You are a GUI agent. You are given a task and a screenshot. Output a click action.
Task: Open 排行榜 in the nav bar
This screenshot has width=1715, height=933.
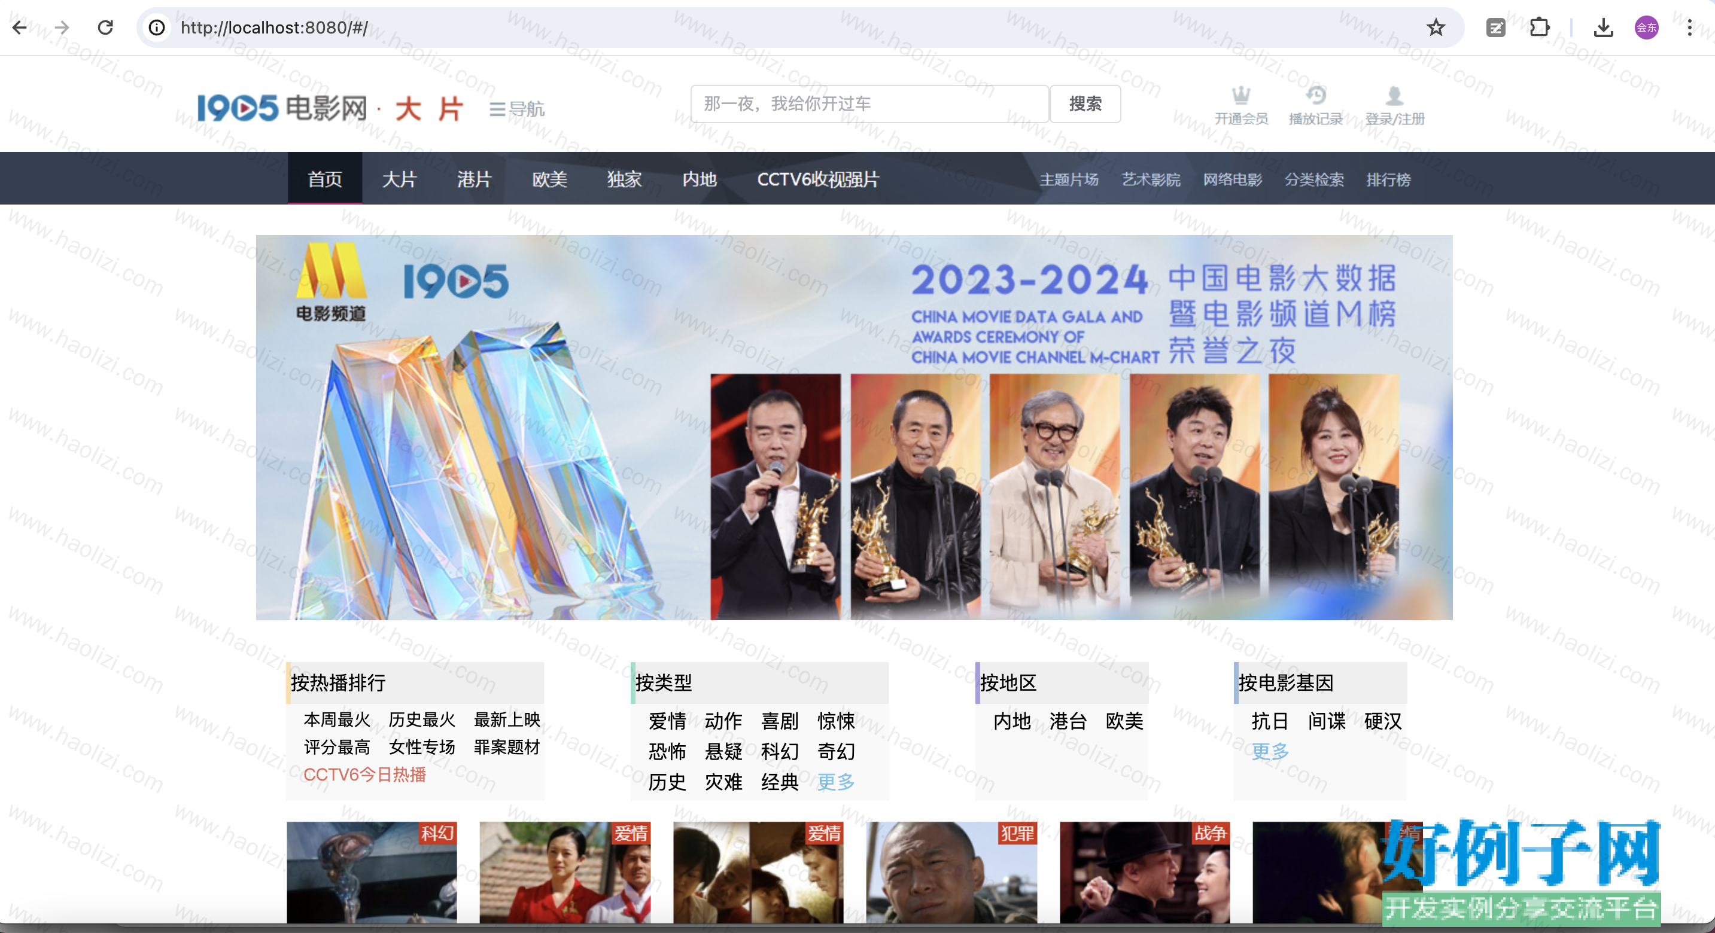click(1389, 179)
